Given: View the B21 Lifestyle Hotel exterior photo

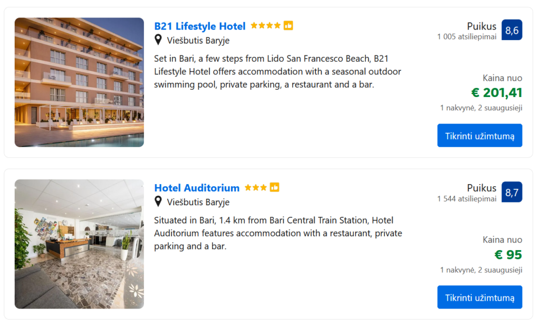Looking at the screenshot, I should point(79,82).
